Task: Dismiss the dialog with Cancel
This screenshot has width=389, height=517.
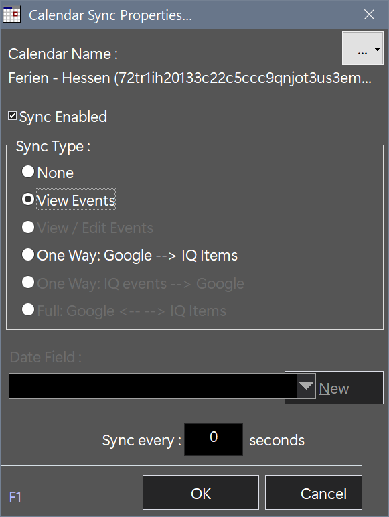Action: point(314,493)
